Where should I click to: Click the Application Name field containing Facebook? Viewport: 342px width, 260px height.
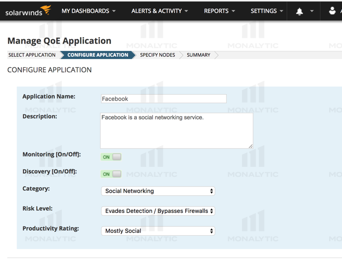[x=164, y=99]
